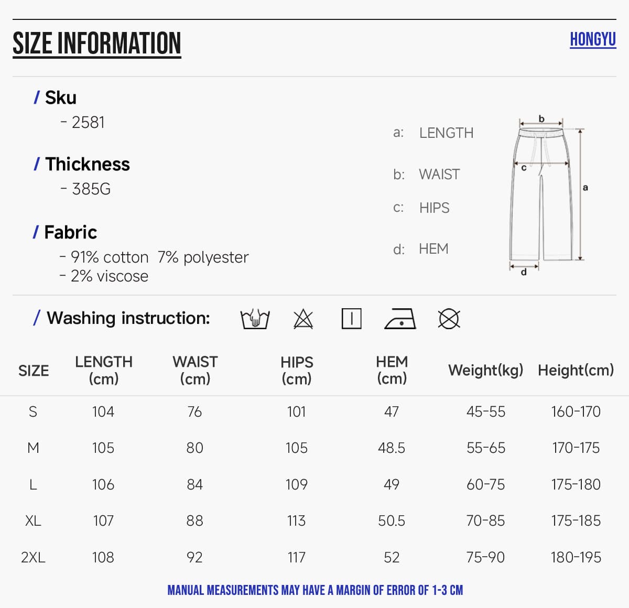Screen dimensions: 629x608
Task: Select the HEM (cm) column header
Action: point(392,370)
